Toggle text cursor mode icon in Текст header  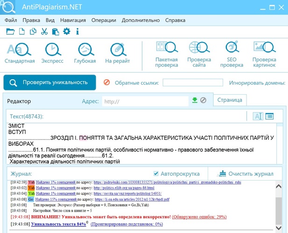point(258,116)
